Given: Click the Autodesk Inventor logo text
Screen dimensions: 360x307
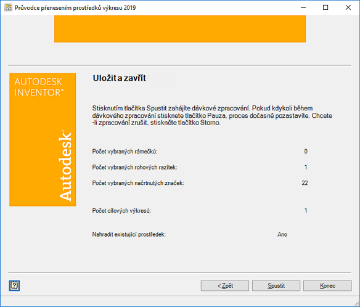Looking at the screenshot, I should pos(39,87).
